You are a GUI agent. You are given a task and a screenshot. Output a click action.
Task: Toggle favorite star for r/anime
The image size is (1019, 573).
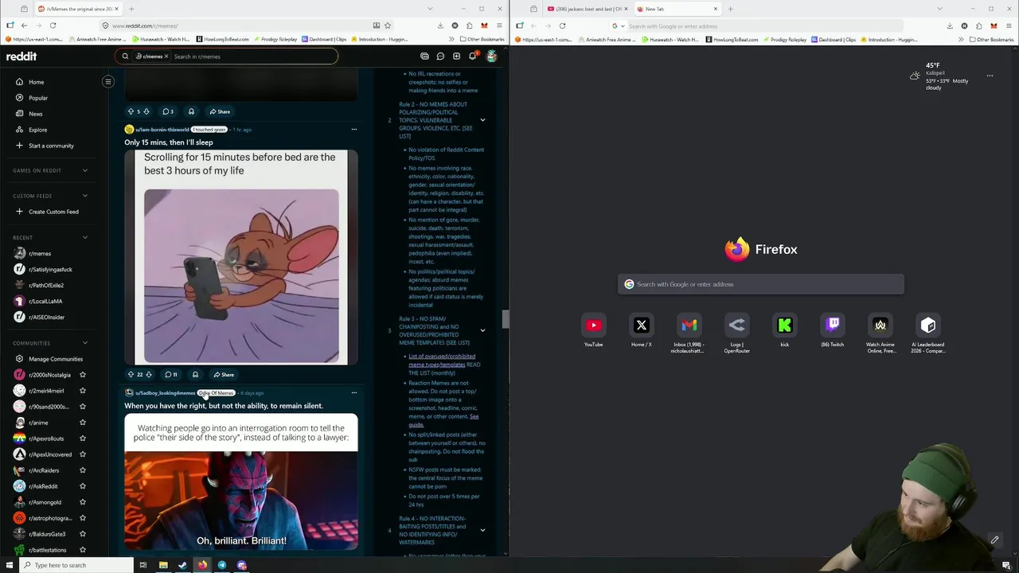(x=83, y=423)
